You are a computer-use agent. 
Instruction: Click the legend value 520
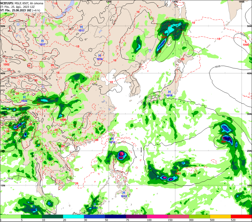(x=233, y=220)
